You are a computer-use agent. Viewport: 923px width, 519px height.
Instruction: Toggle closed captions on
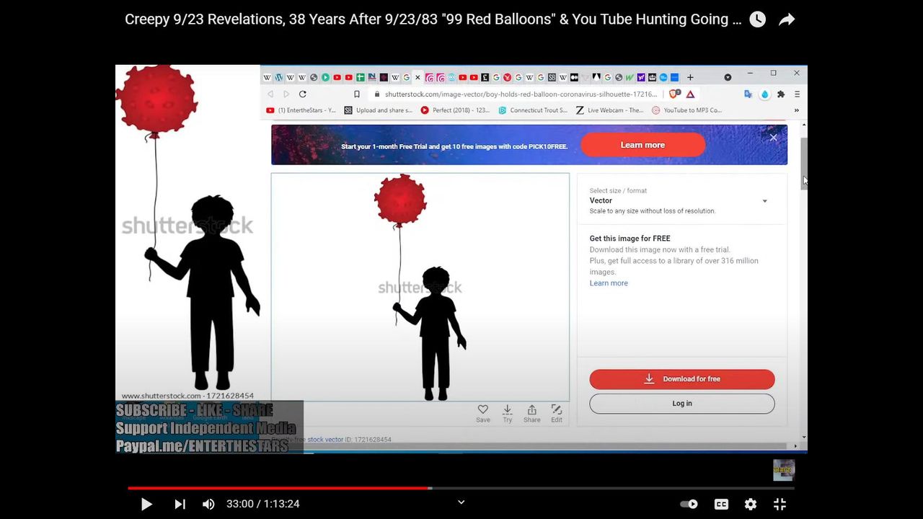coord(721,505)
